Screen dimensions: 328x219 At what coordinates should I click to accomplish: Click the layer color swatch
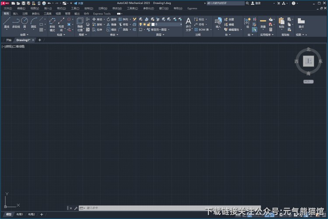pos(153,25)
